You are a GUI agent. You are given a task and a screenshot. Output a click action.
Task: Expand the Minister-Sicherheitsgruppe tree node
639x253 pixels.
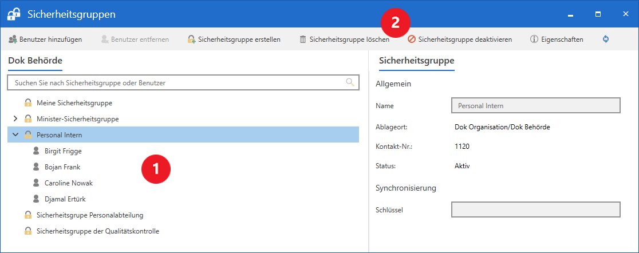pyautogui.click(x=15, y=119)
